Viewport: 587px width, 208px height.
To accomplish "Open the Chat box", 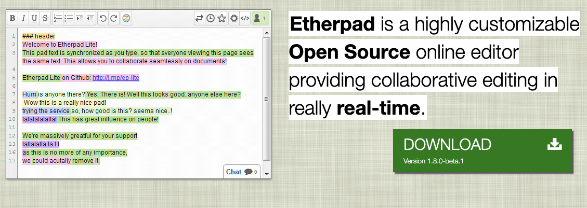I will click(241, 171).
